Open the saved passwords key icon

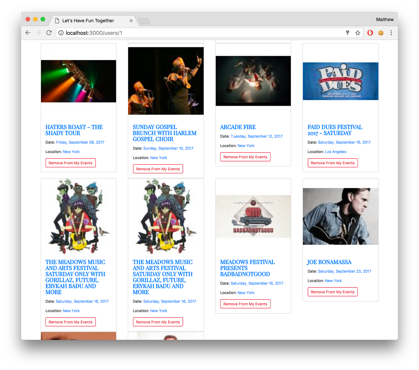348,33
